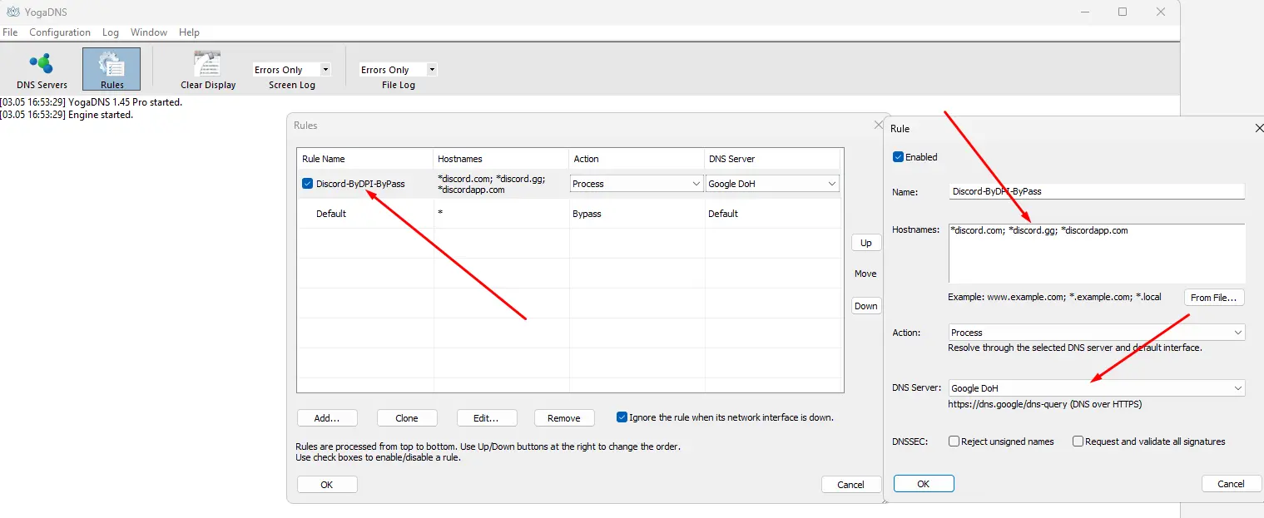
Task: Click OK in the Rule dialog
Action: point(924,484)
